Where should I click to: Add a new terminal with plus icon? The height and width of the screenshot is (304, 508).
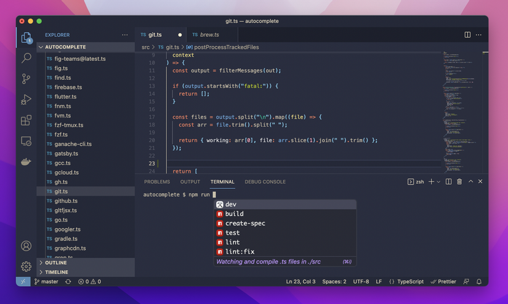pos(431,182)
